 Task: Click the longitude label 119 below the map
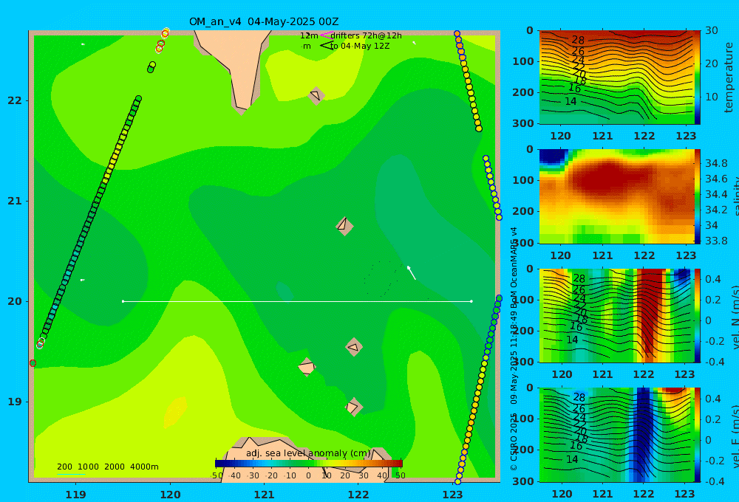point(76,495)
